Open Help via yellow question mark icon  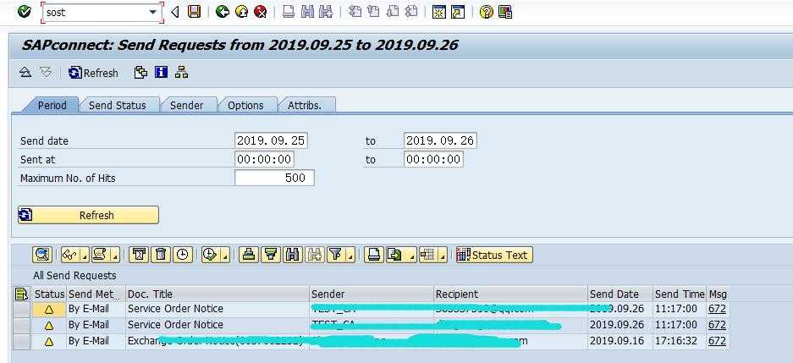pyautogui.click(x=486, y=12)
